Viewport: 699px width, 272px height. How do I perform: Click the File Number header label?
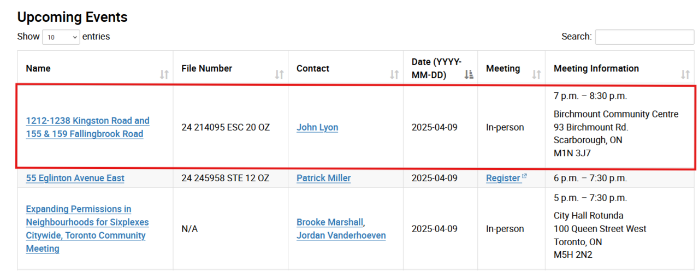click(x=206, y=68)
